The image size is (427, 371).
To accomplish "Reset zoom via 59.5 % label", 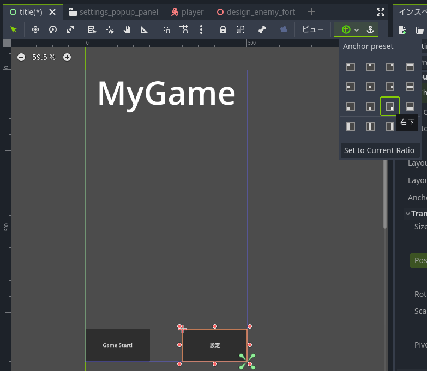I will 44,57.
